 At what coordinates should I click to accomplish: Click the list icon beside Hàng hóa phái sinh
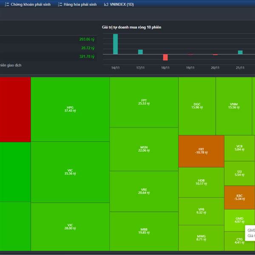point(60,4)
